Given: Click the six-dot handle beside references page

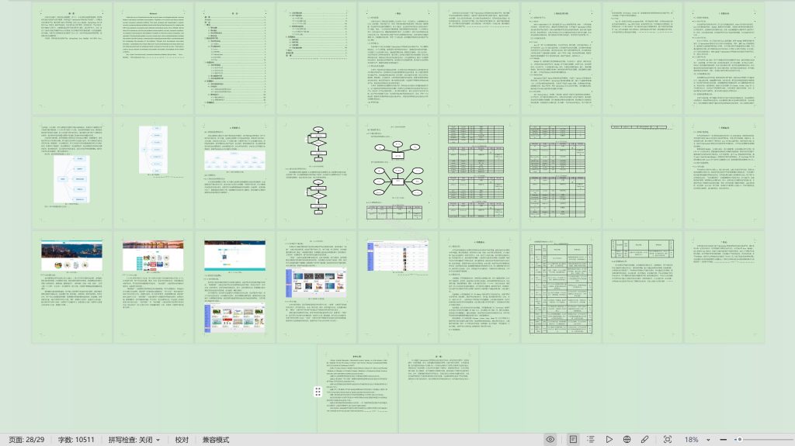Looking at the screenshot, I should [318, 391].
